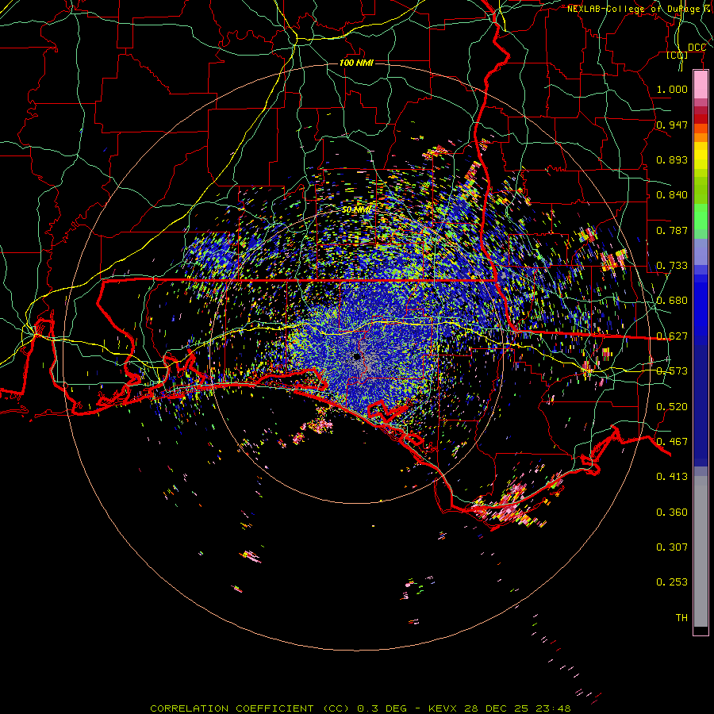
Task: Click the 0.253 scale value
Action: click(x=672, y=582)
